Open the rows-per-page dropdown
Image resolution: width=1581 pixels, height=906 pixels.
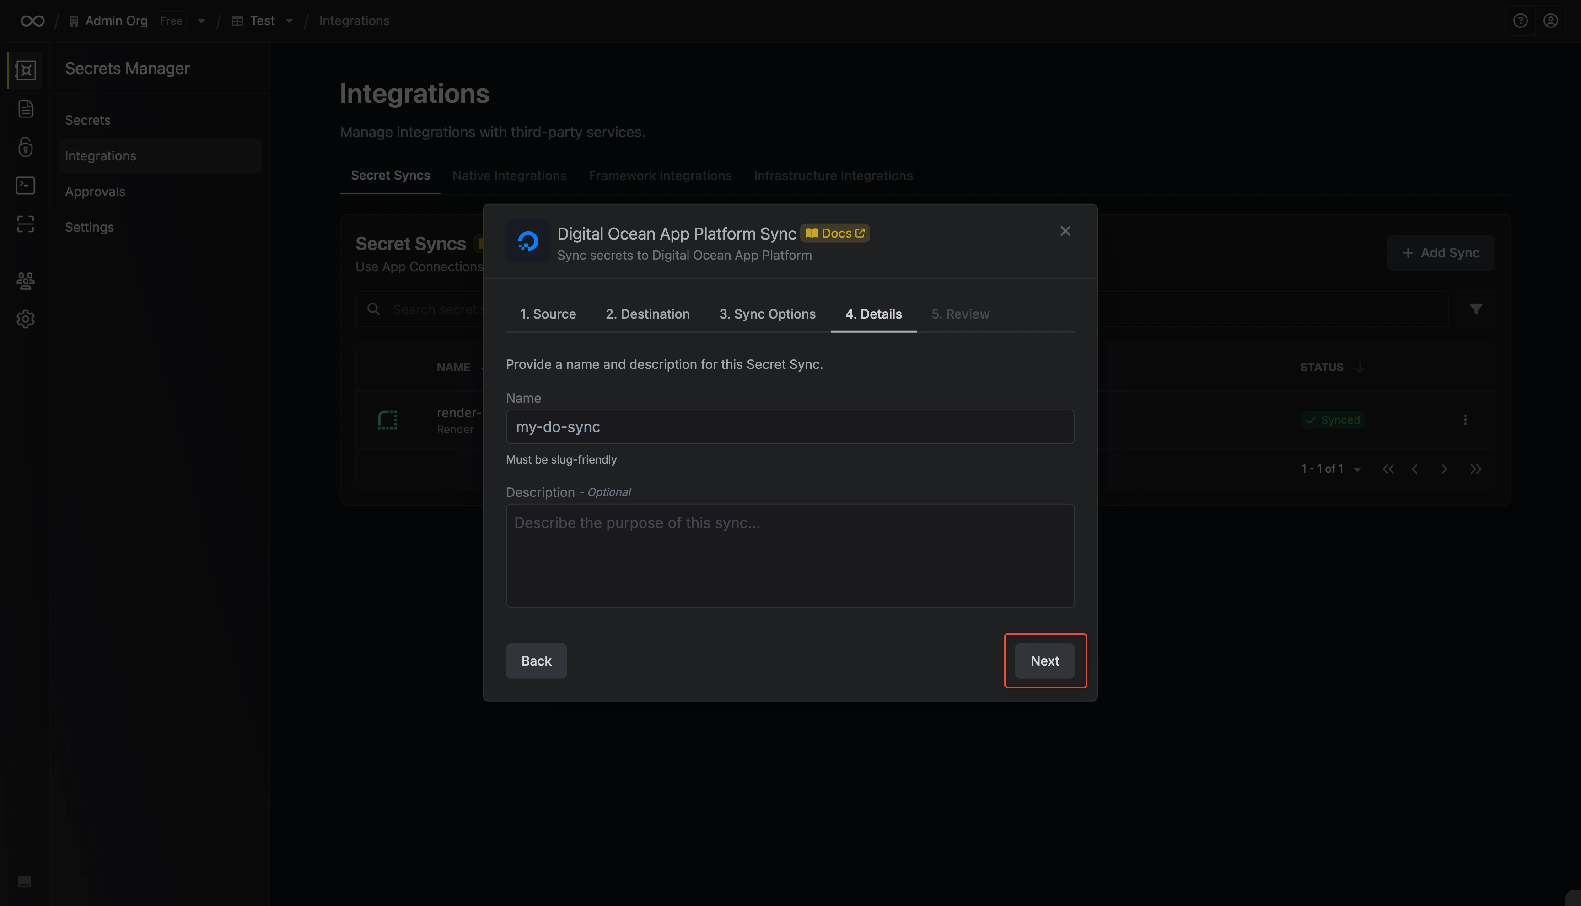pos(1357,469)
